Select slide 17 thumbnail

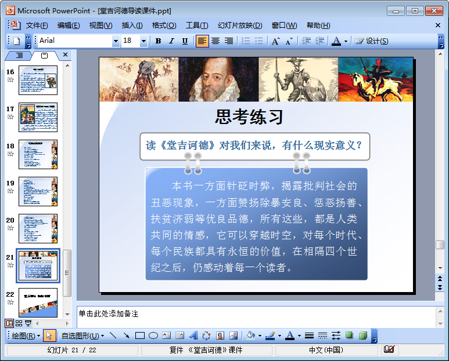pos(38,118)
